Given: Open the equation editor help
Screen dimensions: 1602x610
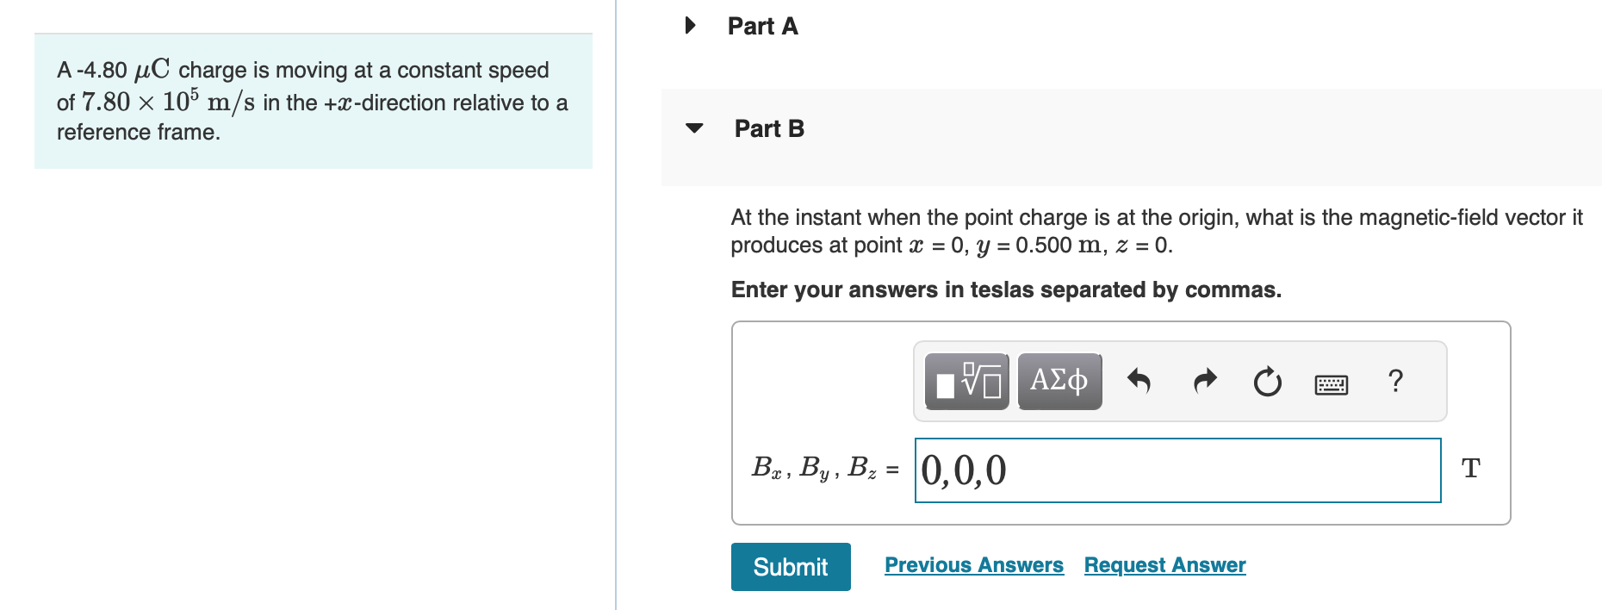Looking at the screenshot, I should pyautogui.click(x=1395, y=381).
